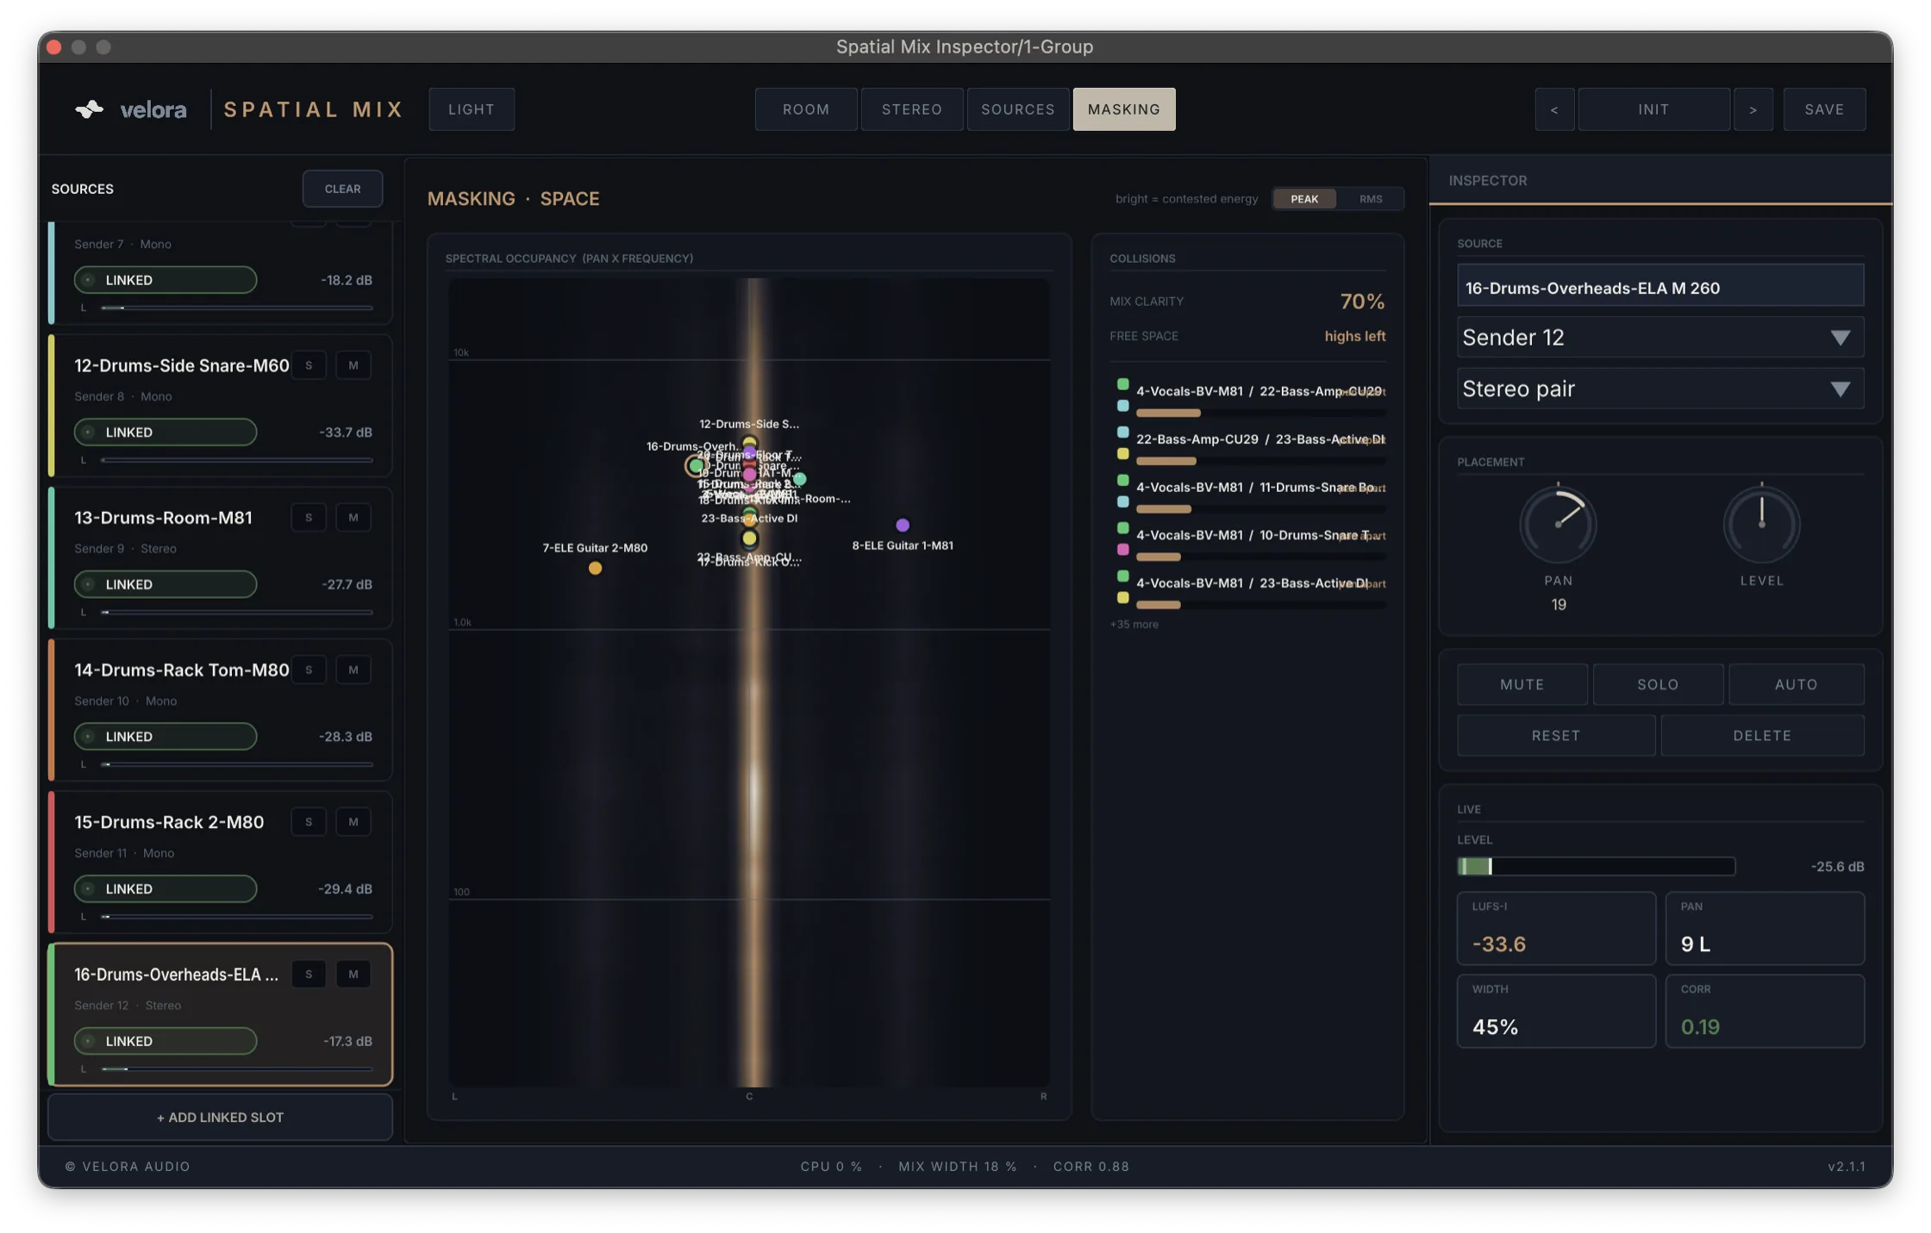This screenshot has height=1233, width=1931.
Task: Click the PAN knob in Placement
Action: (1558, 524)
